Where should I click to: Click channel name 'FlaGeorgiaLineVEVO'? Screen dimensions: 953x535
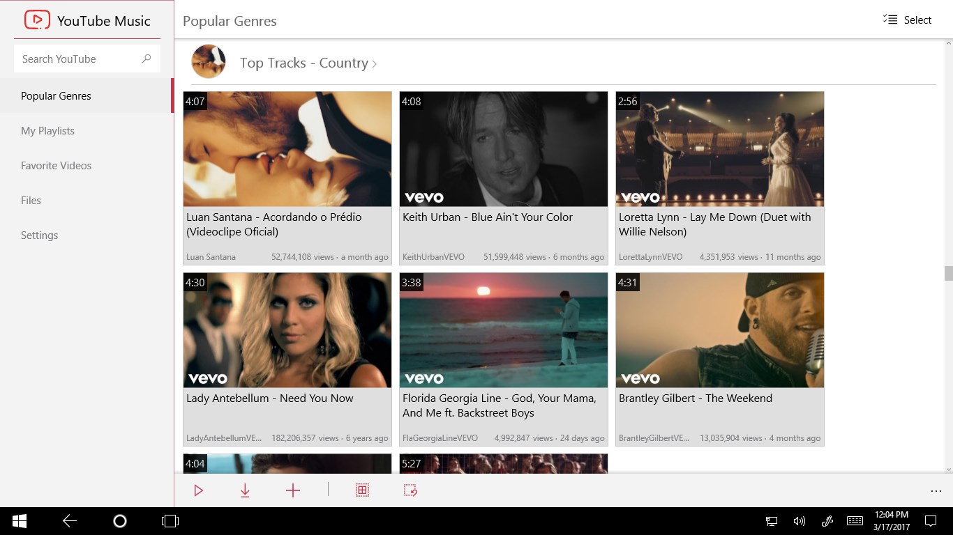(x=440, y=438)
